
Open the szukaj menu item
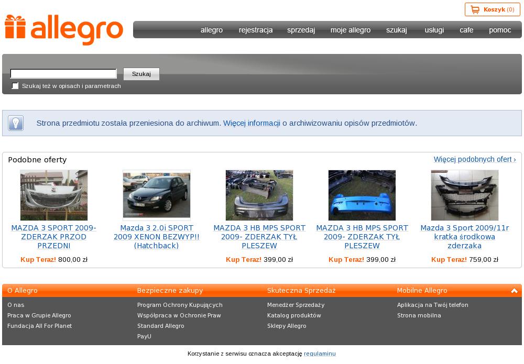point(396,30)
